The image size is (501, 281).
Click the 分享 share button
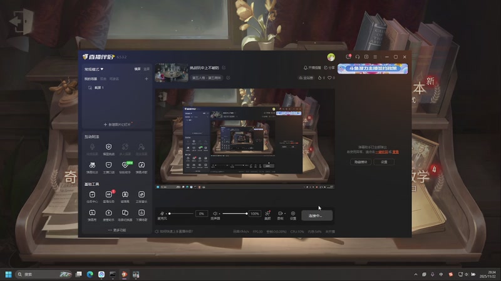coord(329,67)
